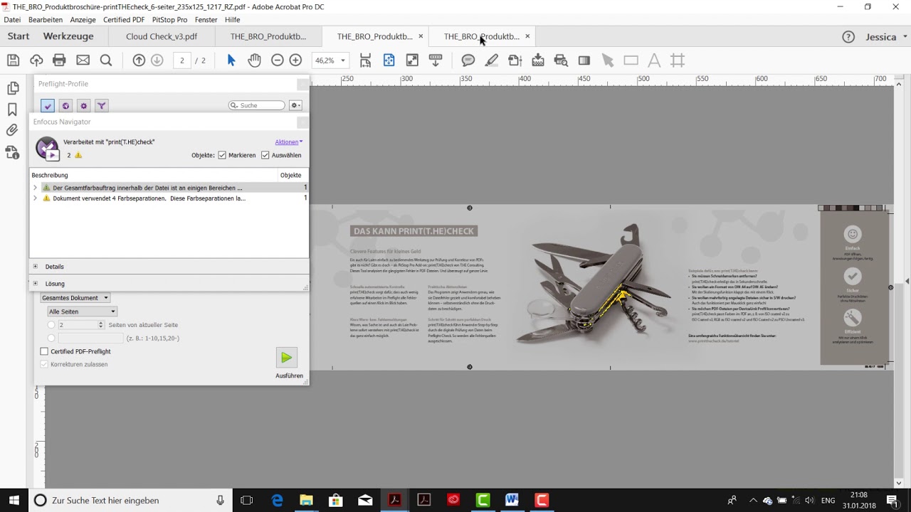Select the custom page range radio button
911x512 pixels.
[51, 338]
